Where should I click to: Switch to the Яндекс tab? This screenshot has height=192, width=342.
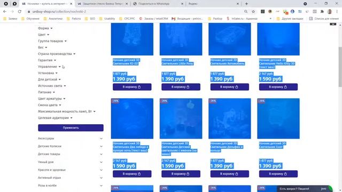213,4
